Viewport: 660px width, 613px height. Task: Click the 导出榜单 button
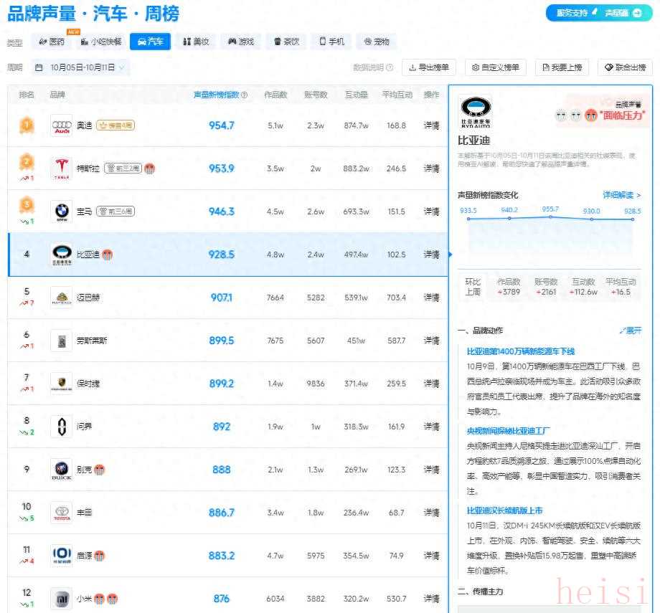click(428, 67)
